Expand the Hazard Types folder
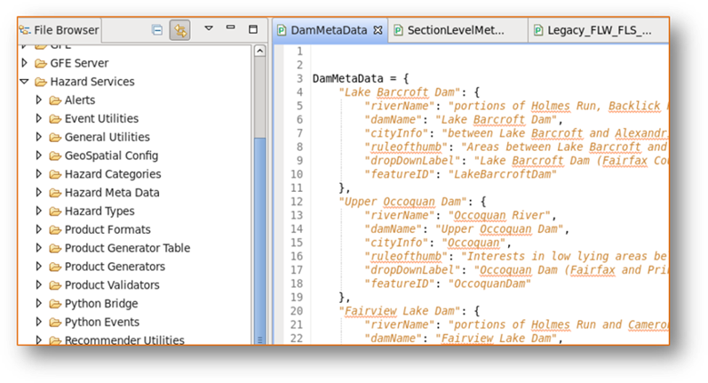 [39, 211]
